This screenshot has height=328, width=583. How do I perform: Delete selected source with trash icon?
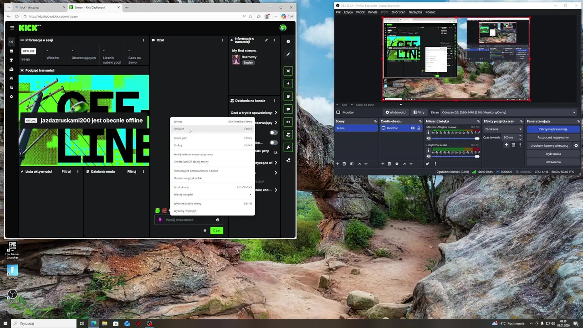coord(389,164)
